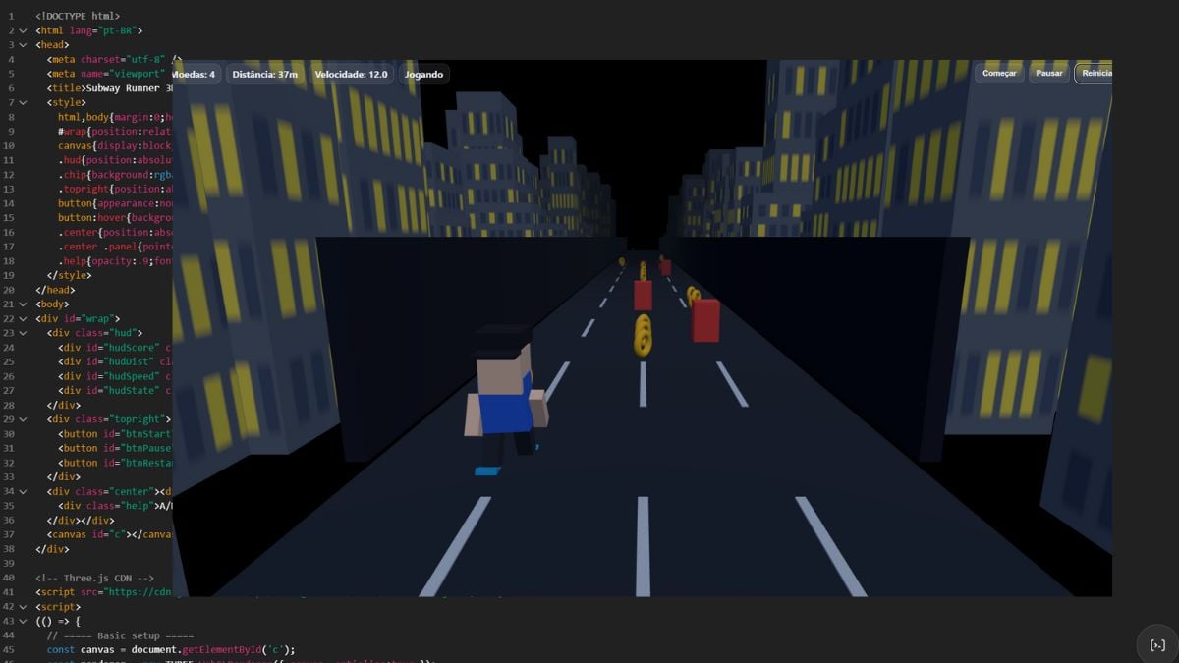This screenshot has width=1179, height=663.
Task: Collapse the body tag fold arrow
Action: coord(23,304)
